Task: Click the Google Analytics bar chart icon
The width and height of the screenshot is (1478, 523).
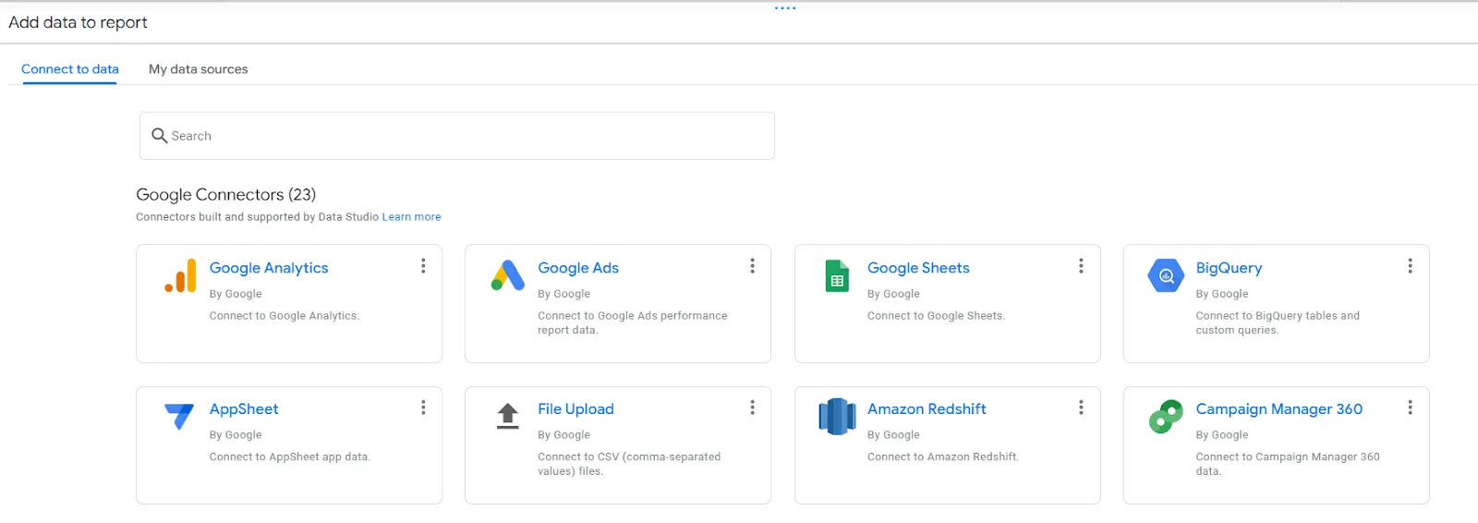Action: click(x=180, y=275)
